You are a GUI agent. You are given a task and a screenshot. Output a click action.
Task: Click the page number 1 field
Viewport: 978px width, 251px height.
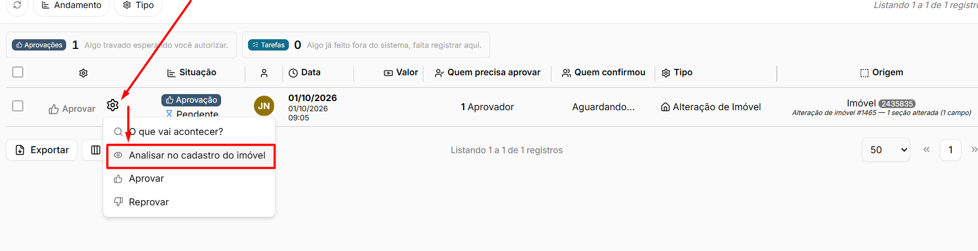pos(951,150)
